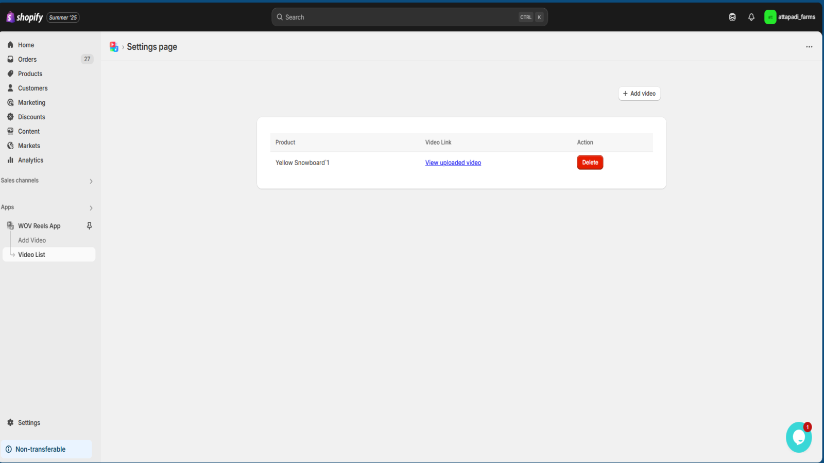Click the Add video button
This screenshot has height=463, width=824.
pos(639,93)
